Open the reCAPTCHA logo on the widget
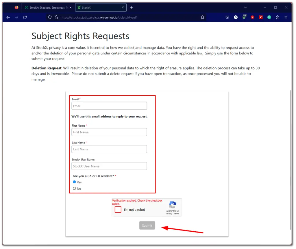The width and height of the screenshot is (296, 249). 173,204
